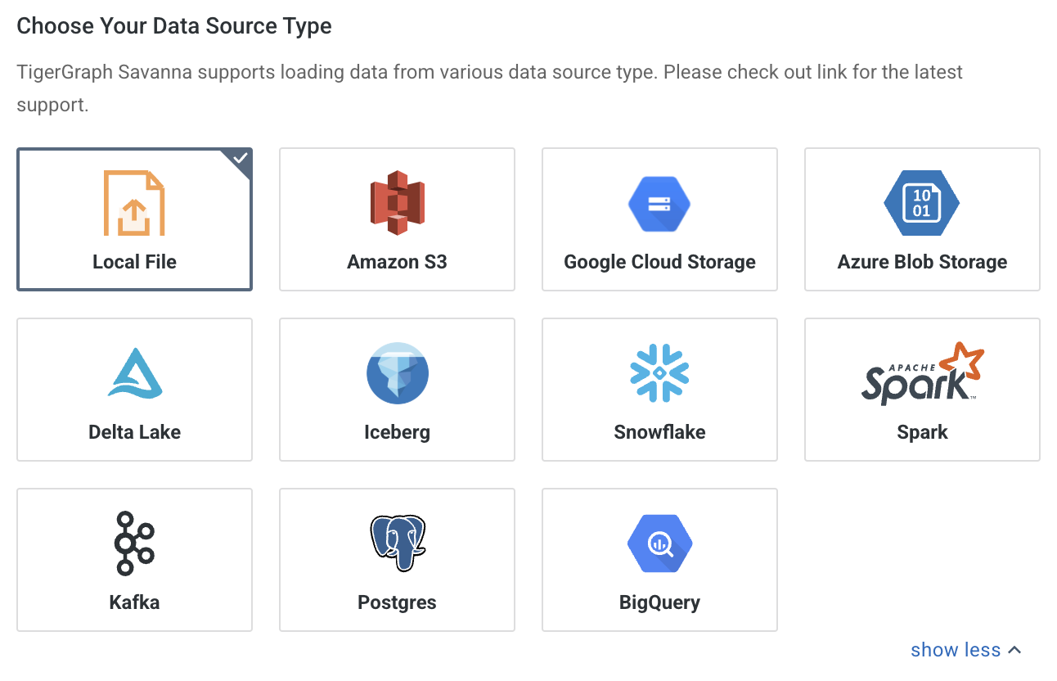1057x681 pixels.
Task: Click the Local File upload icon
Action: (134, 203)
